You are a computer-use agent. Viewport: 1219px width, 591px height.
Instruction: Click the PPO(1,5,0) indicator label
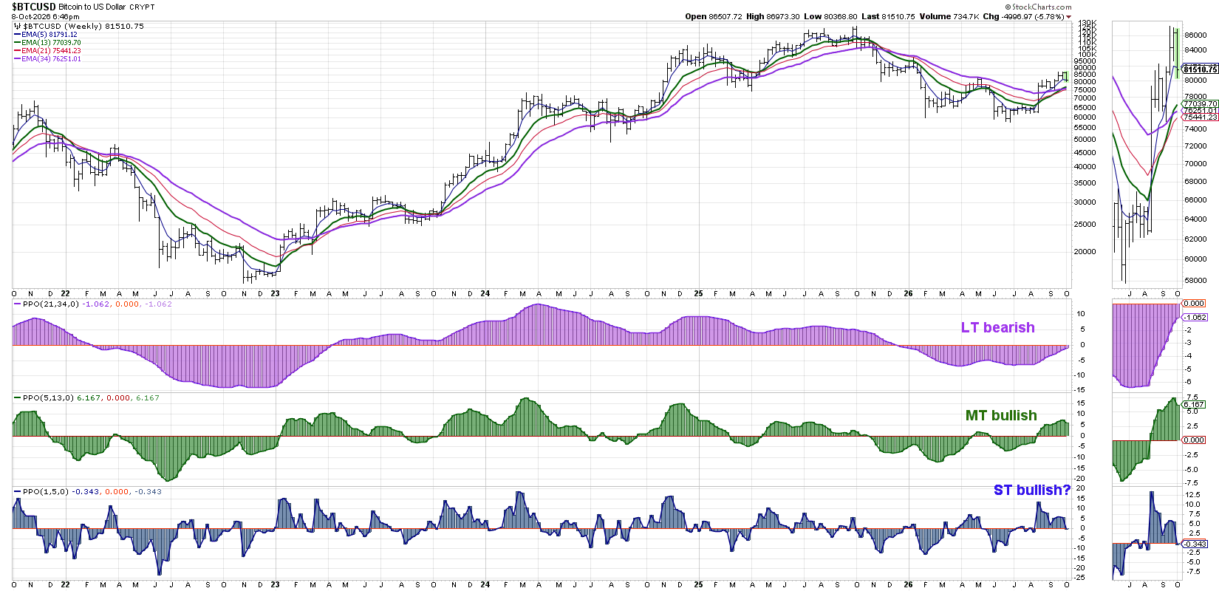pos(46,491)
